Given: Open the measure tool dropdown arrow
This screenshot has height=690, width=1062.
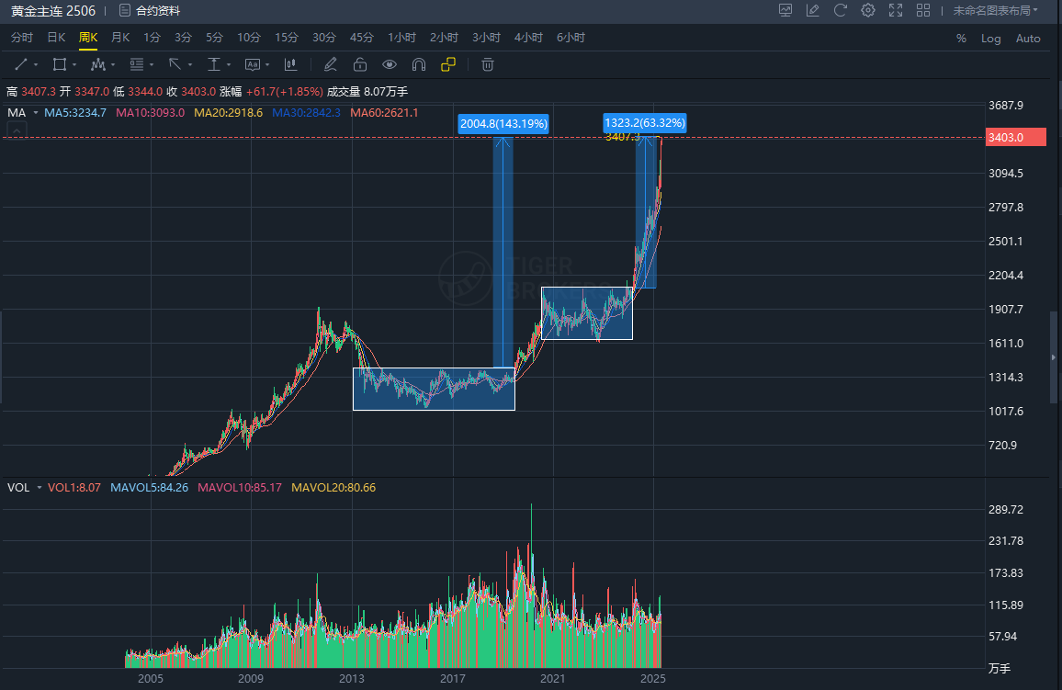Looking at the screenshot, I should [229, 65].
